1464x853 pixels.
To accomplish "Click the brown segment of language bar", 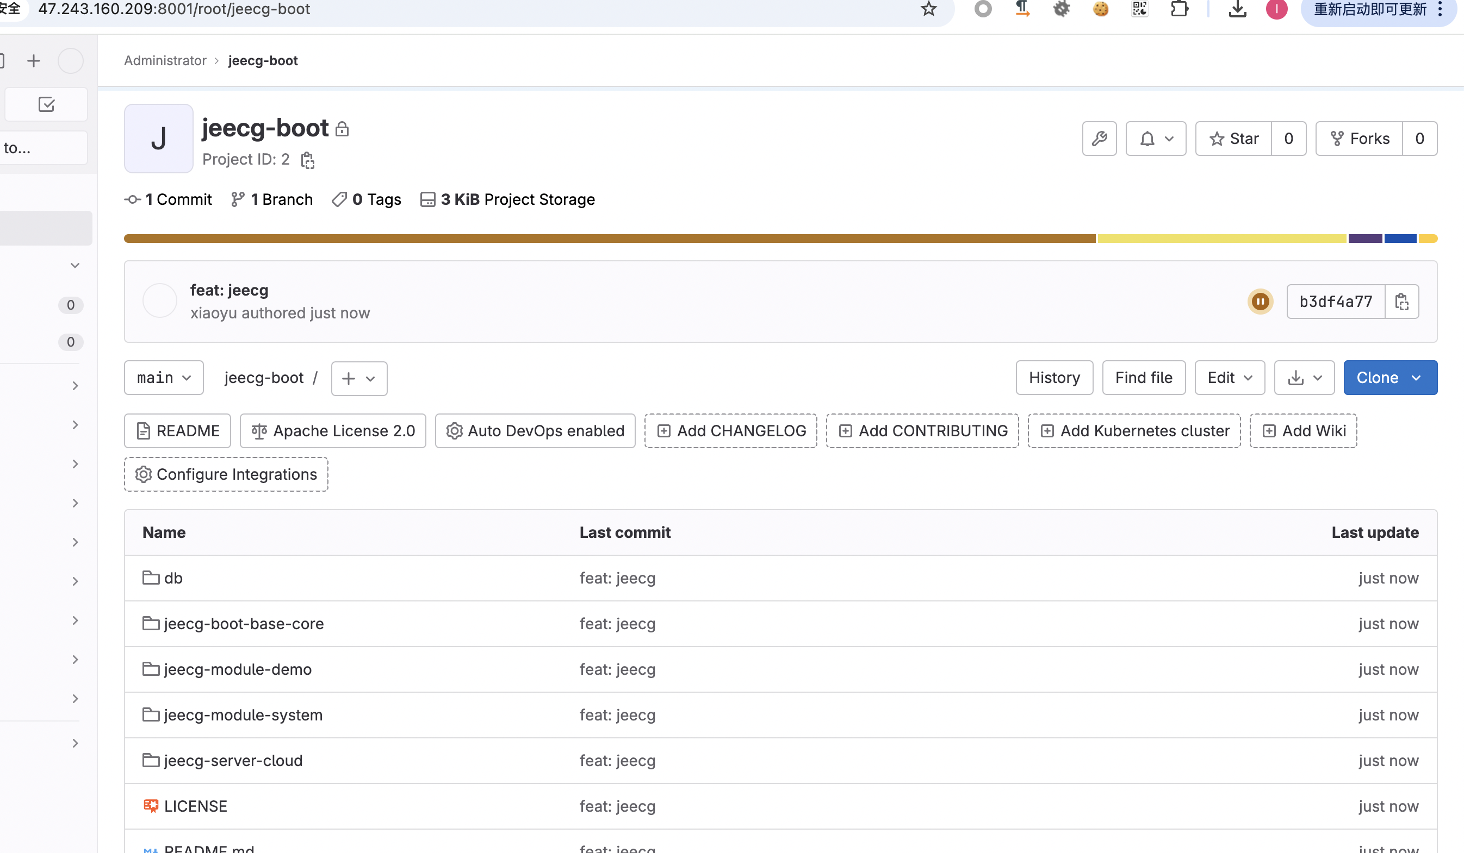I will (x=609, y=239).
